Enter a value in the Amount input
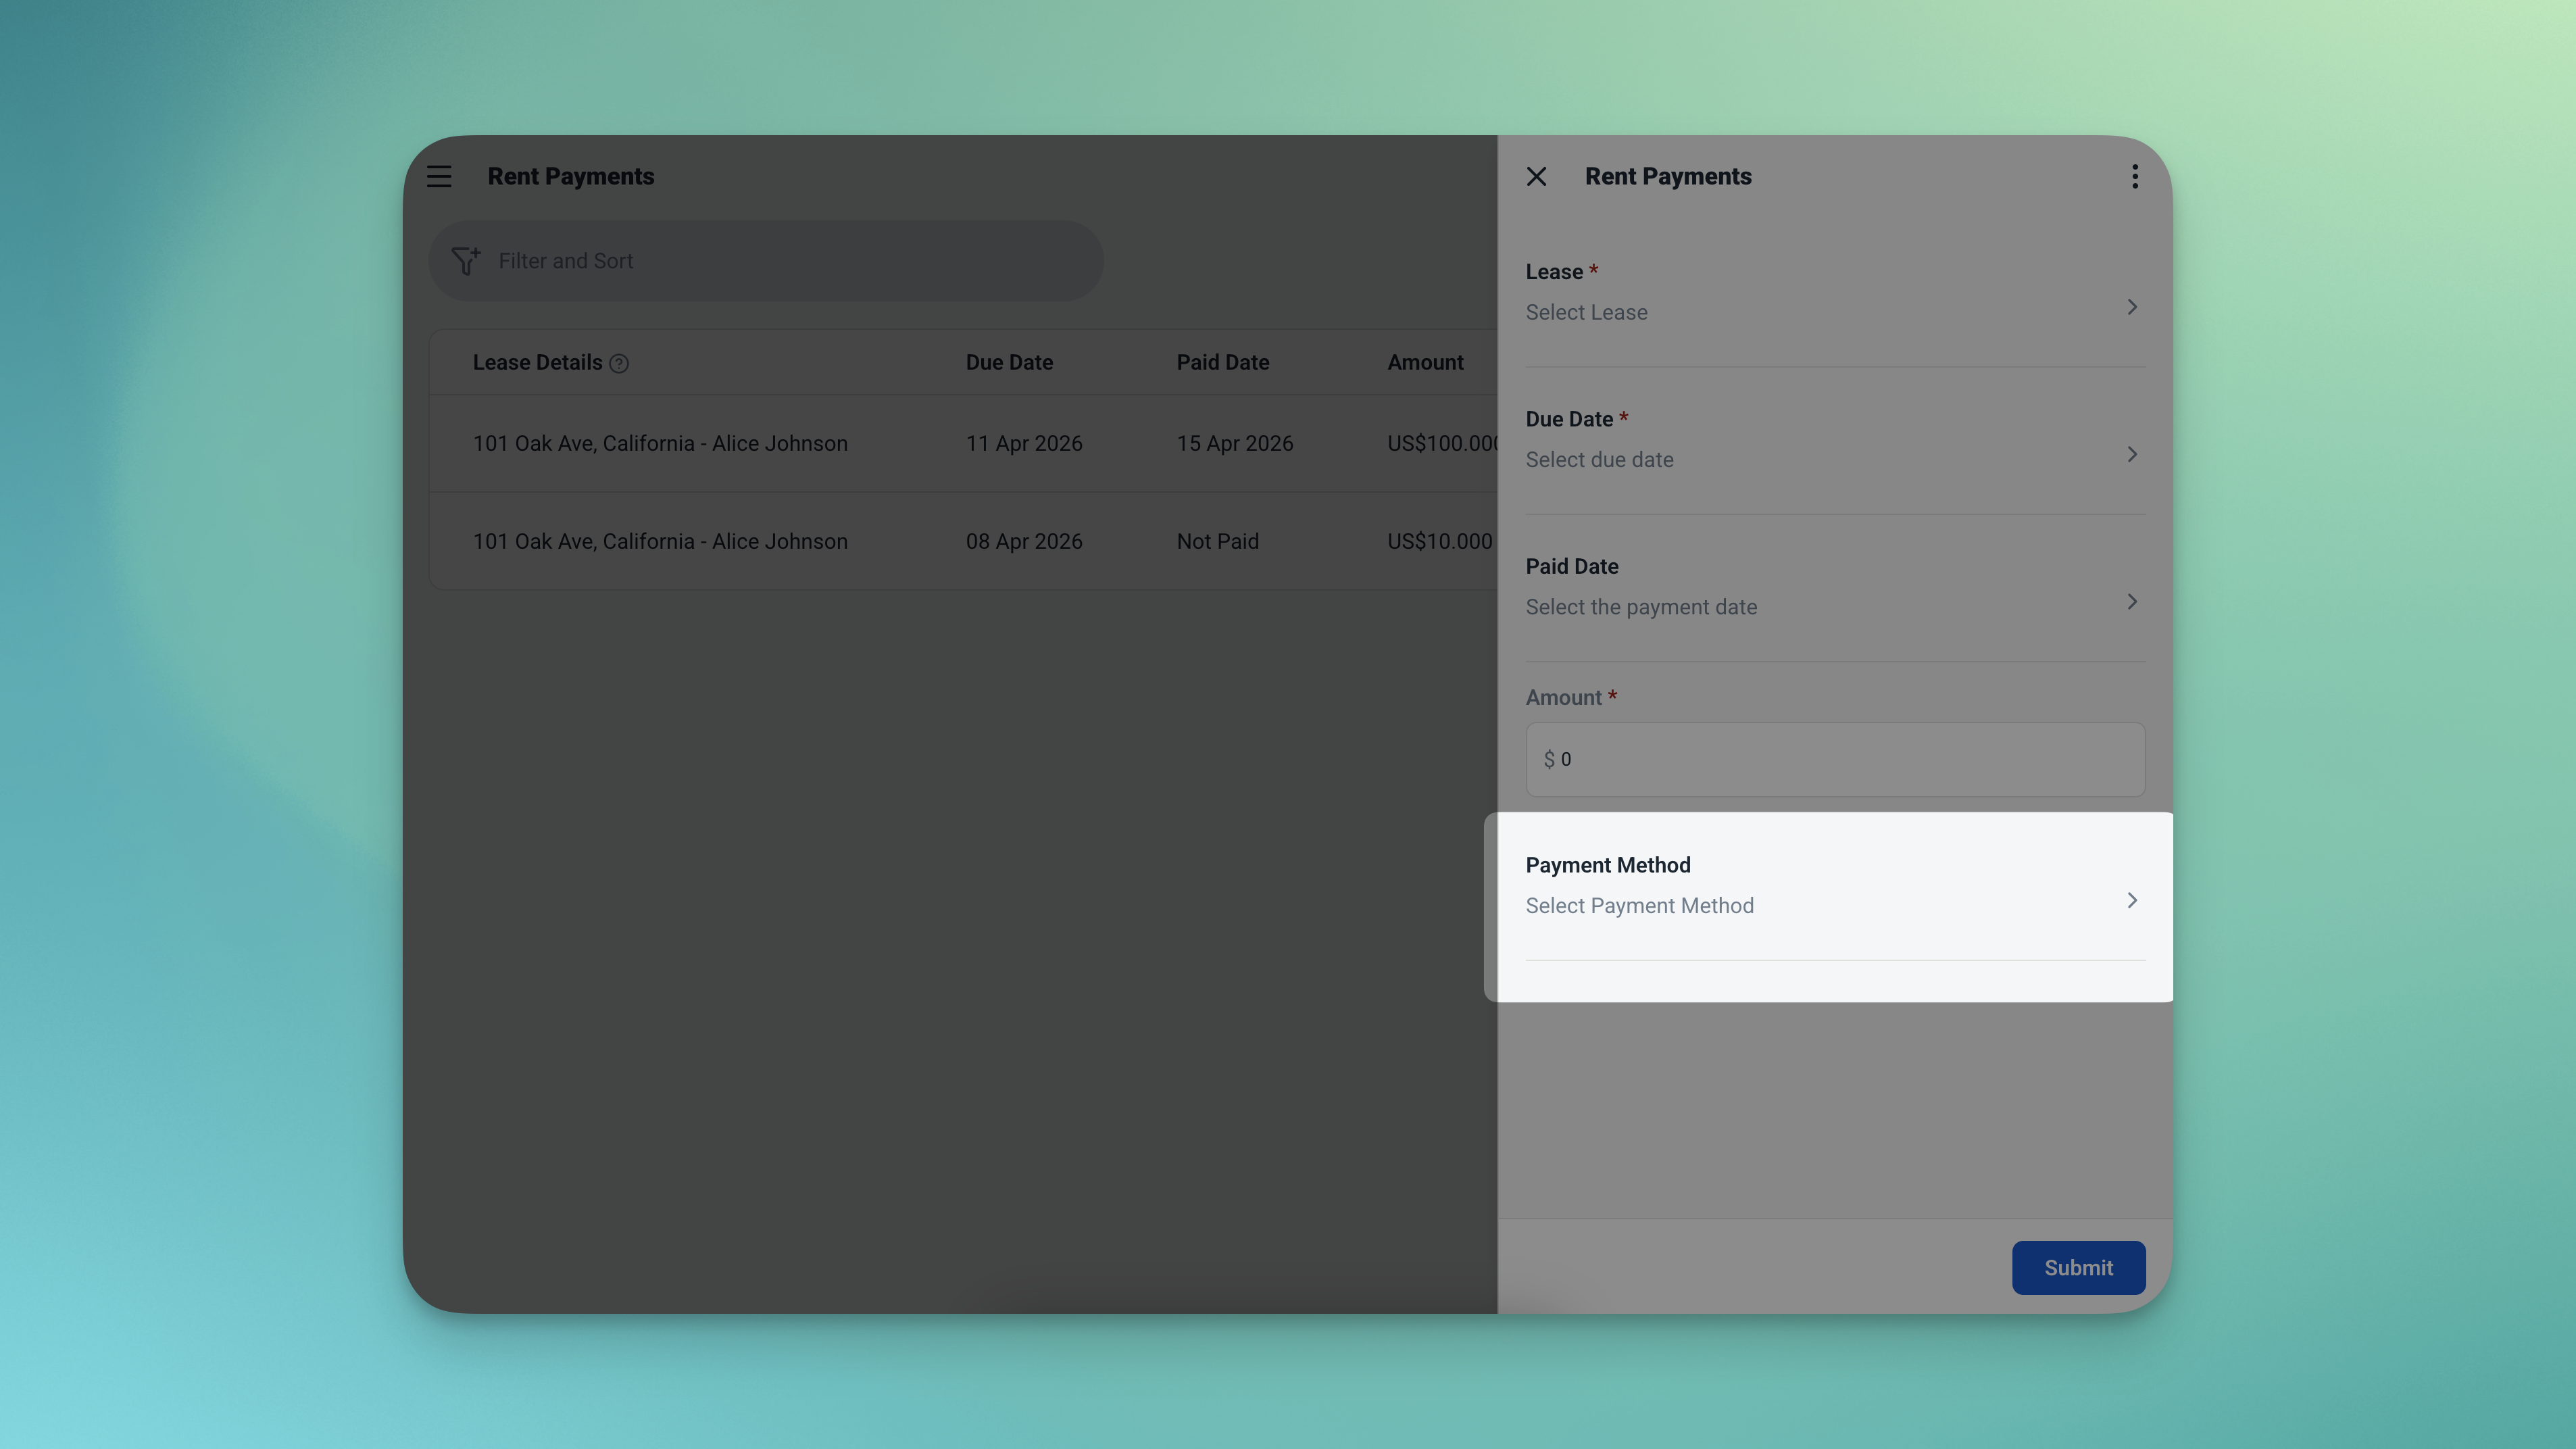 [1834, 759]
